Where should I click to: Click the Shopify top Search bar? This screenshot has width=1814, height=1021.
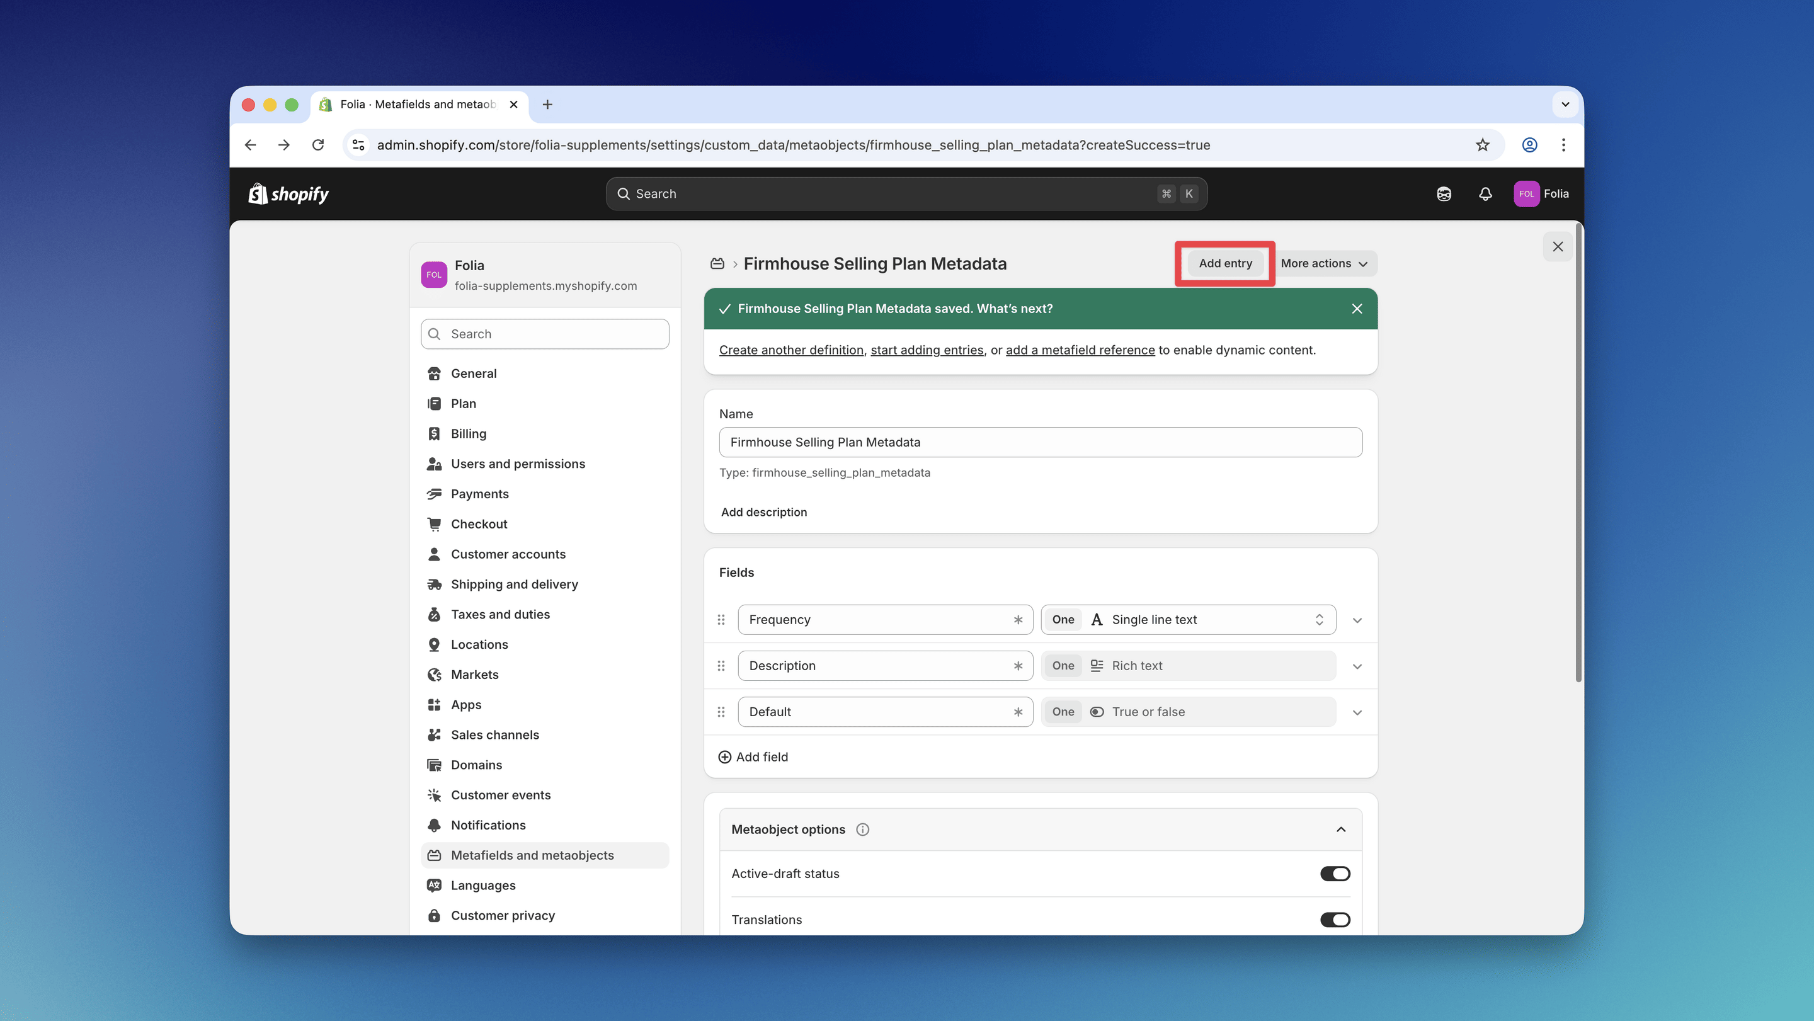pyautogui.click(x=906, y=193)
